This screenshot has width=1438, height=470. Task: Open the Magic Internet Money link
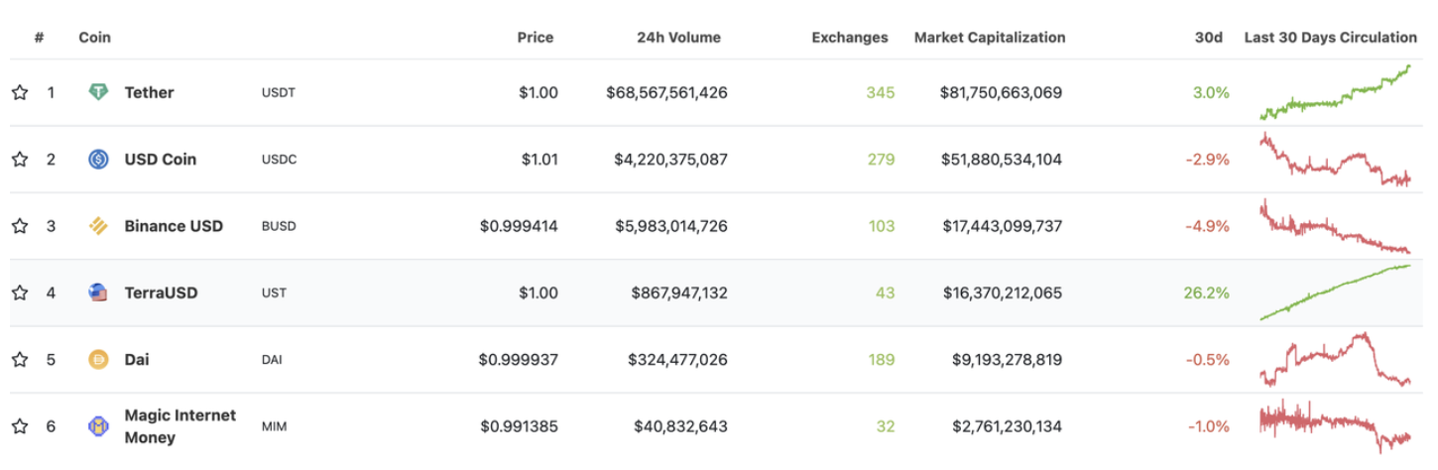click(x=180, y=426)
